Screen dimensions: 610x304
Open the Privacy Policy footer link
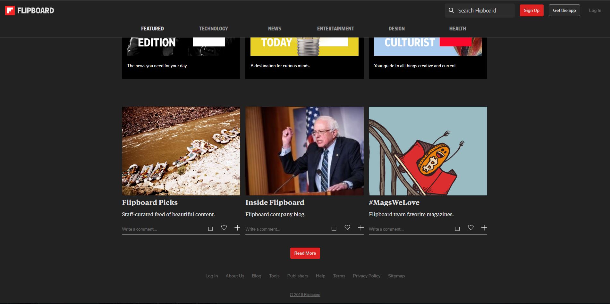tap(367, 276)
